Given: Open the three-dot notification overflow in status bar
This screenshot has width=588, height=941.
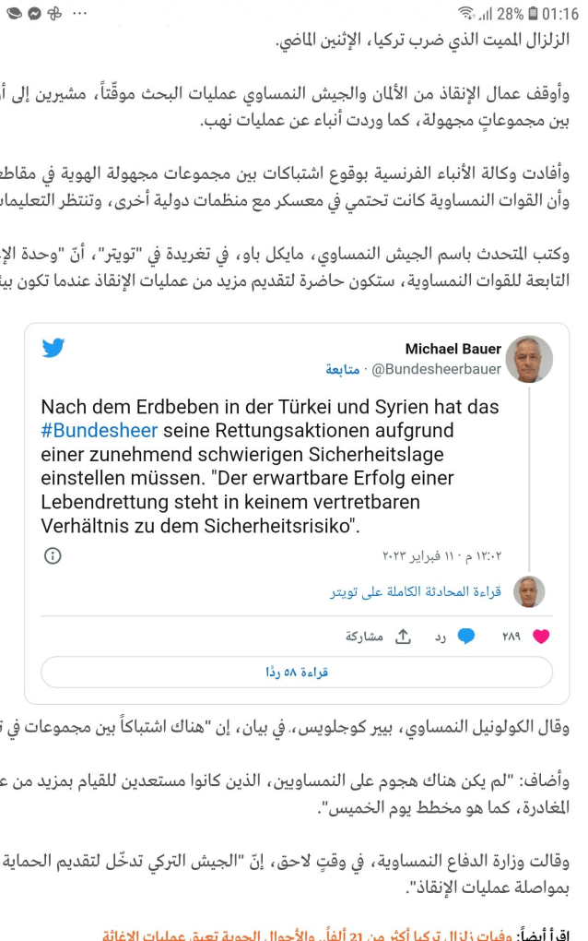Looking at the screenshot, I should [x=80, y=14].
